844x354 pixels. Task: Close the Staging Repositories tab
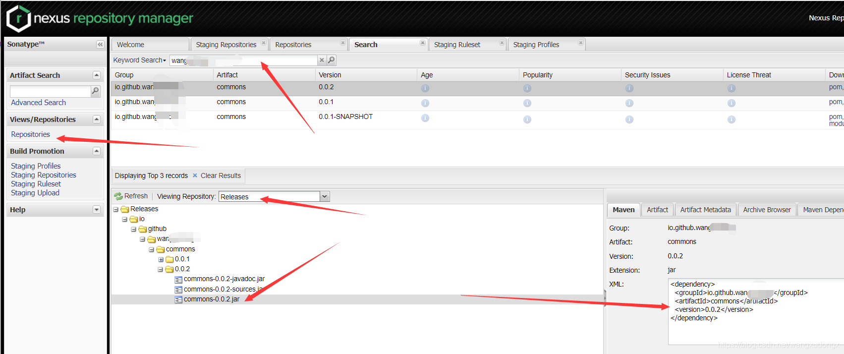[264, 43]
